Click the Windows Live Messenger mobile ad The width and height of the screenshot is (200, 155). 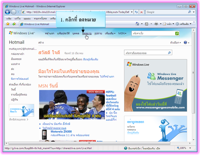[x=155, y=85]
